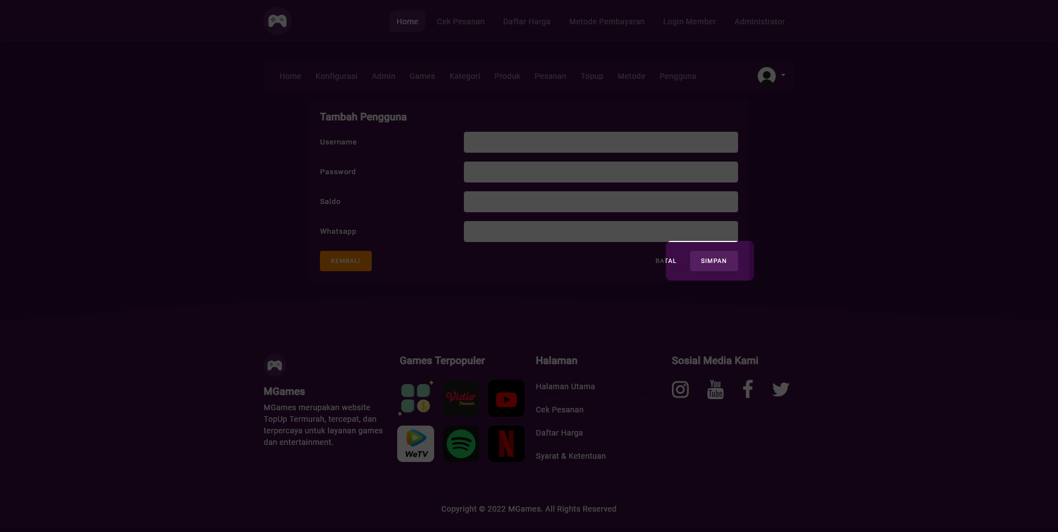
Task: Open the Spotify game icon
Action: 461,444
